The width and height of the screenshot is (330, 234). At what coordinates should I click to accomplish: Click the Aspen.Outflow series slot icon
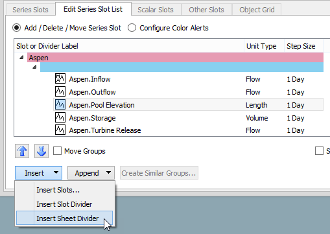(x=60, y=91)
